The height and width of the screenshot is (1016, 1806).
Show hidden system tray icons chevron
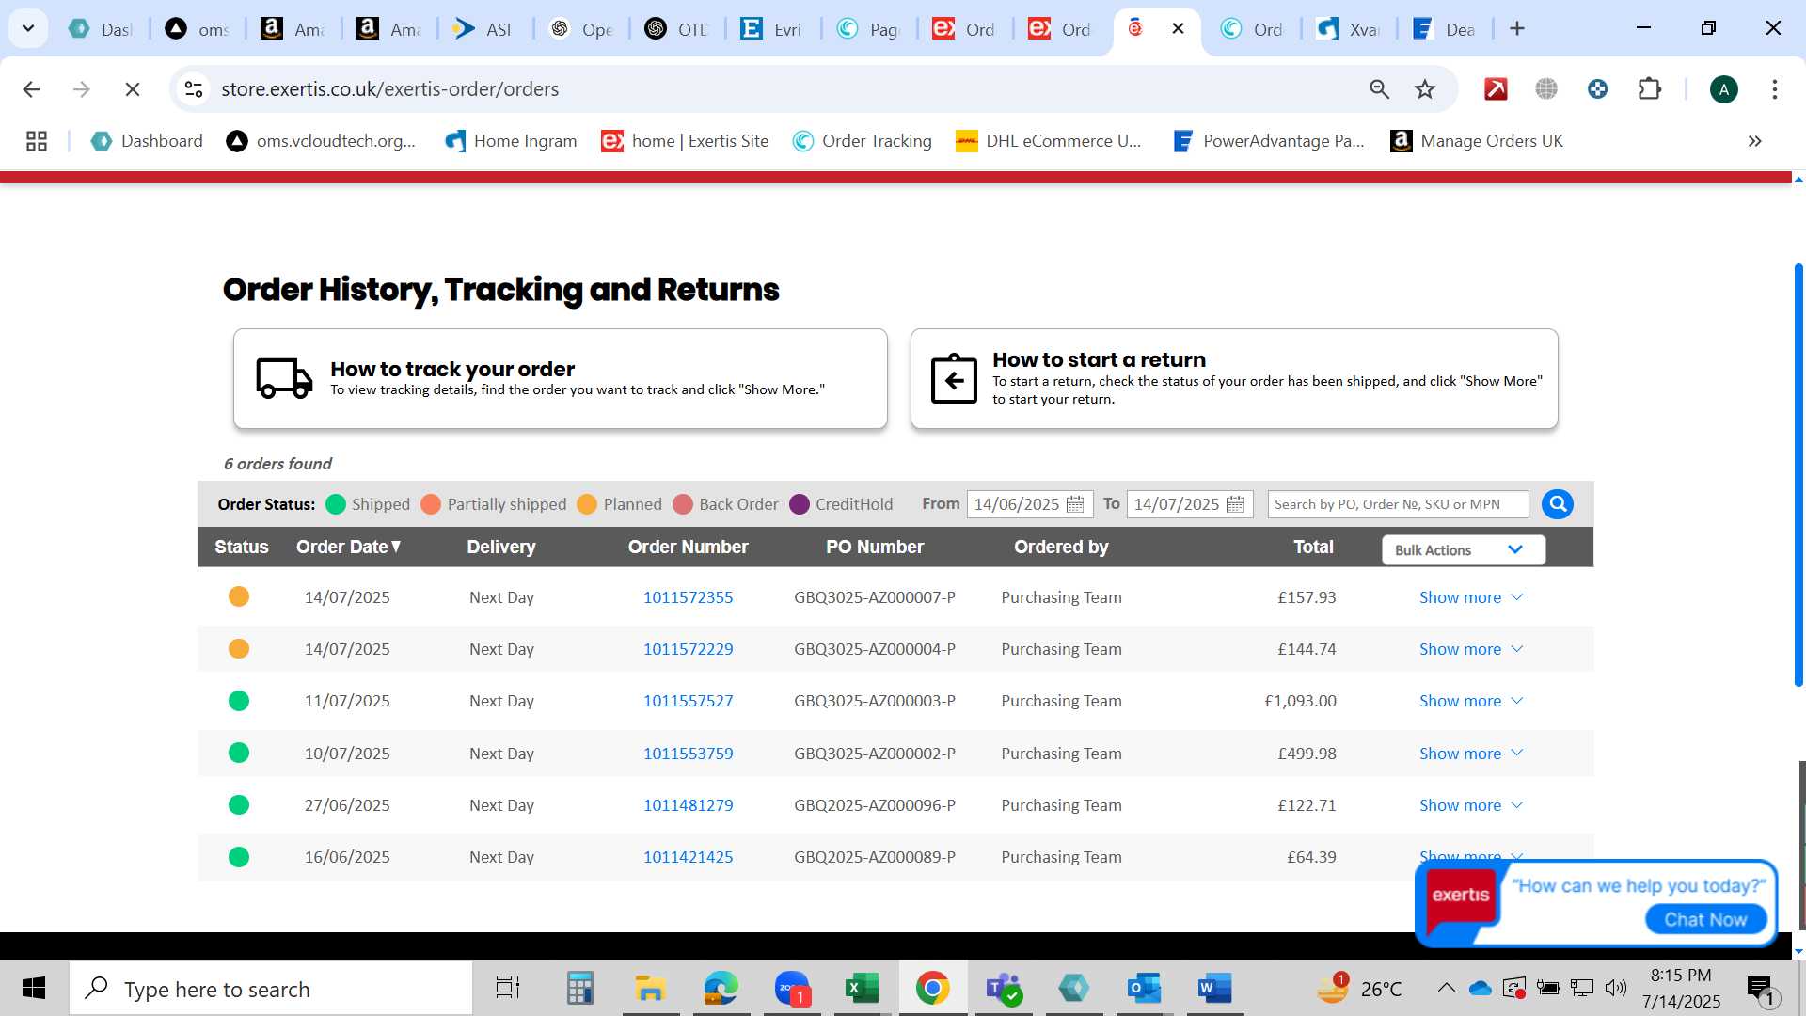[x=1446, y=988]
